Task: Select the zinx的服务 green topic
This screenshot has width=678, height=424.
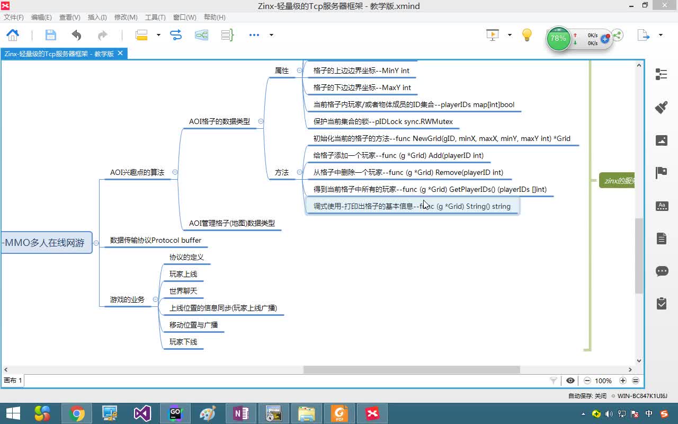Action: [617, 181]
